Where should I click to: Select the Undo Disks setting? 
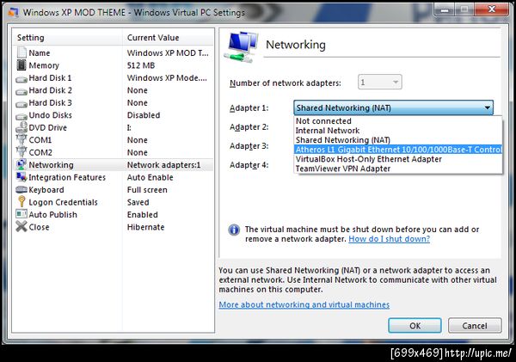coord(114,115)
